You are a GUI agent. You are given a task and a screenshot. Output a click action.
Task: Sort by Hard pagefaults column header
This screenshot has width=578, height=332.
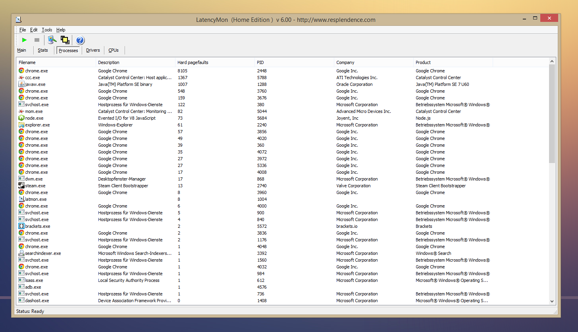coord(215,62)
